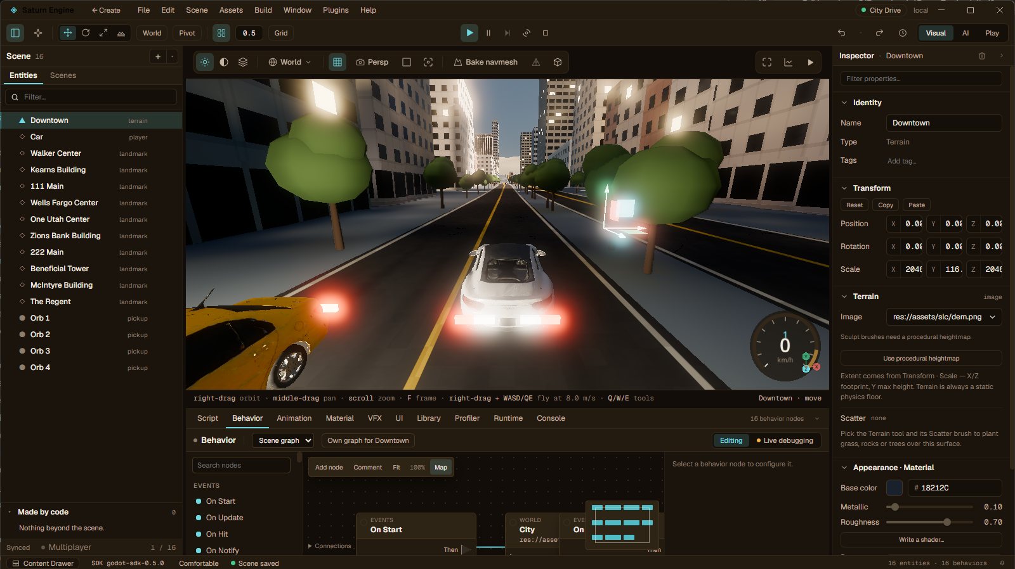Click the 3D cube icon in viewport toolbar

point(558,62)
